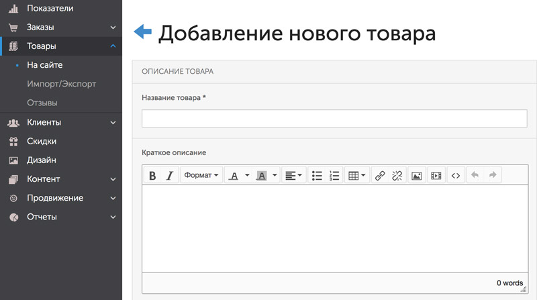The width and height of the screenshot is (537, 300).
Task: Expand the Контент chevron
Action: click(113, 179)
